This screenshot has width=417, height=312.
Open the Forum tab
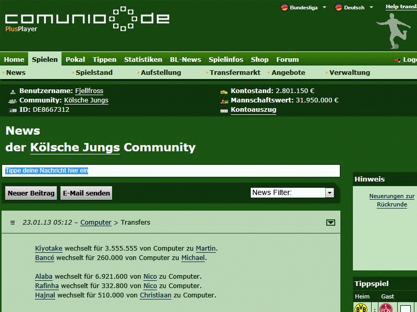pyautogui.click(x=288, y=59)
